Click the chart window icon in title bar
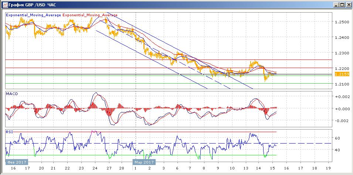This screenshot has width=353, height=175. (4, 5)
